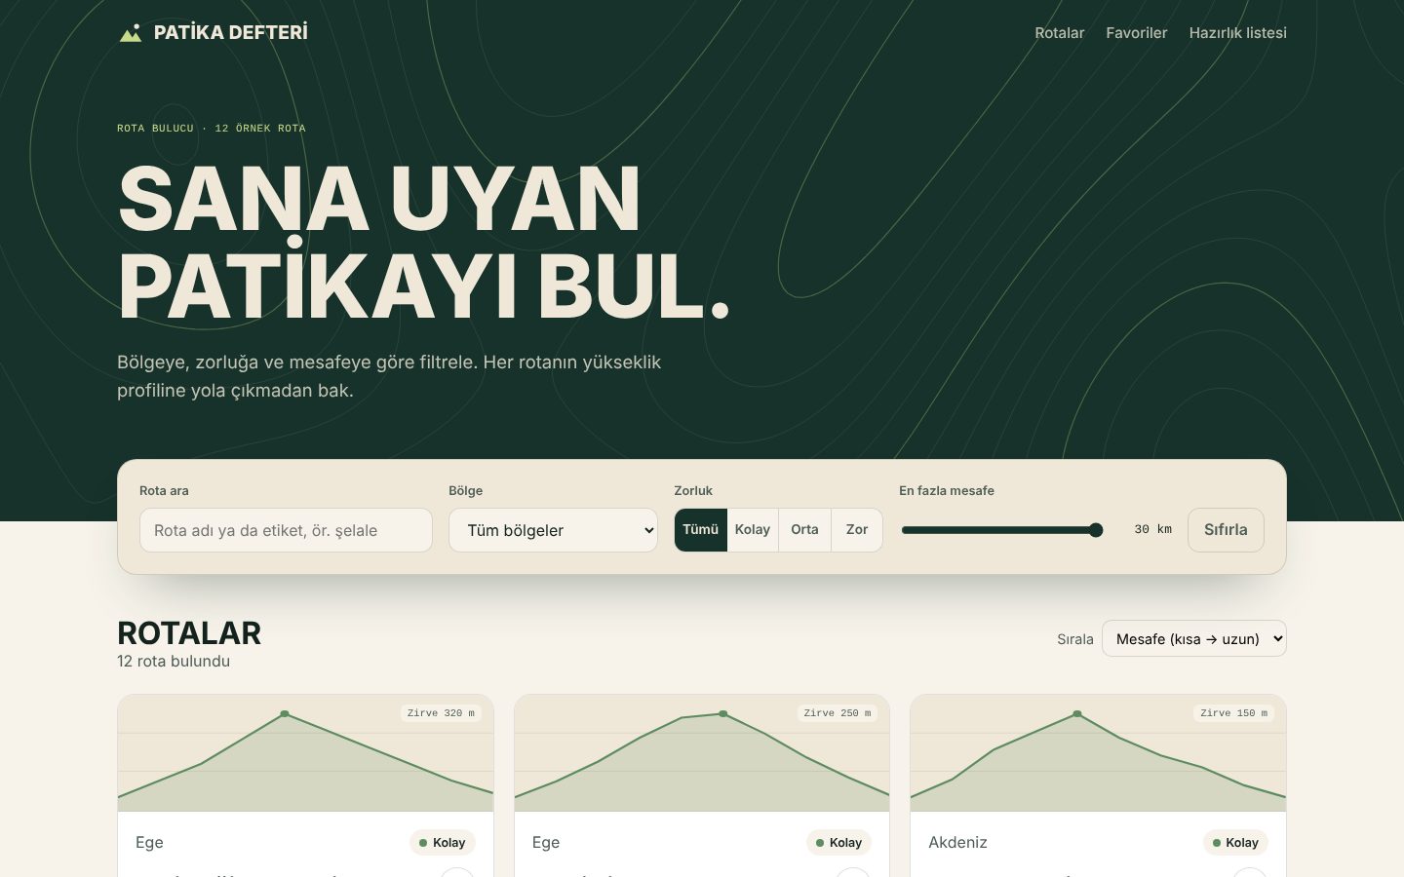Click the 'Zirve 150 m' label

point(1233,713)
